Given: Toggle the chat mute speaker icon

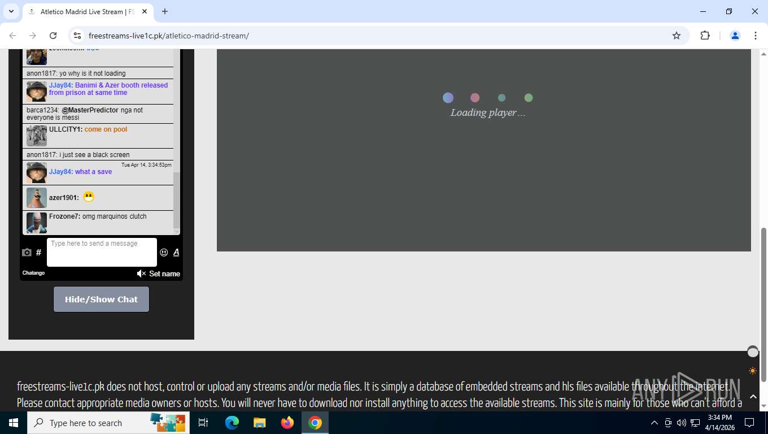Looking at the screenshot, I should [x=141, y=274].
